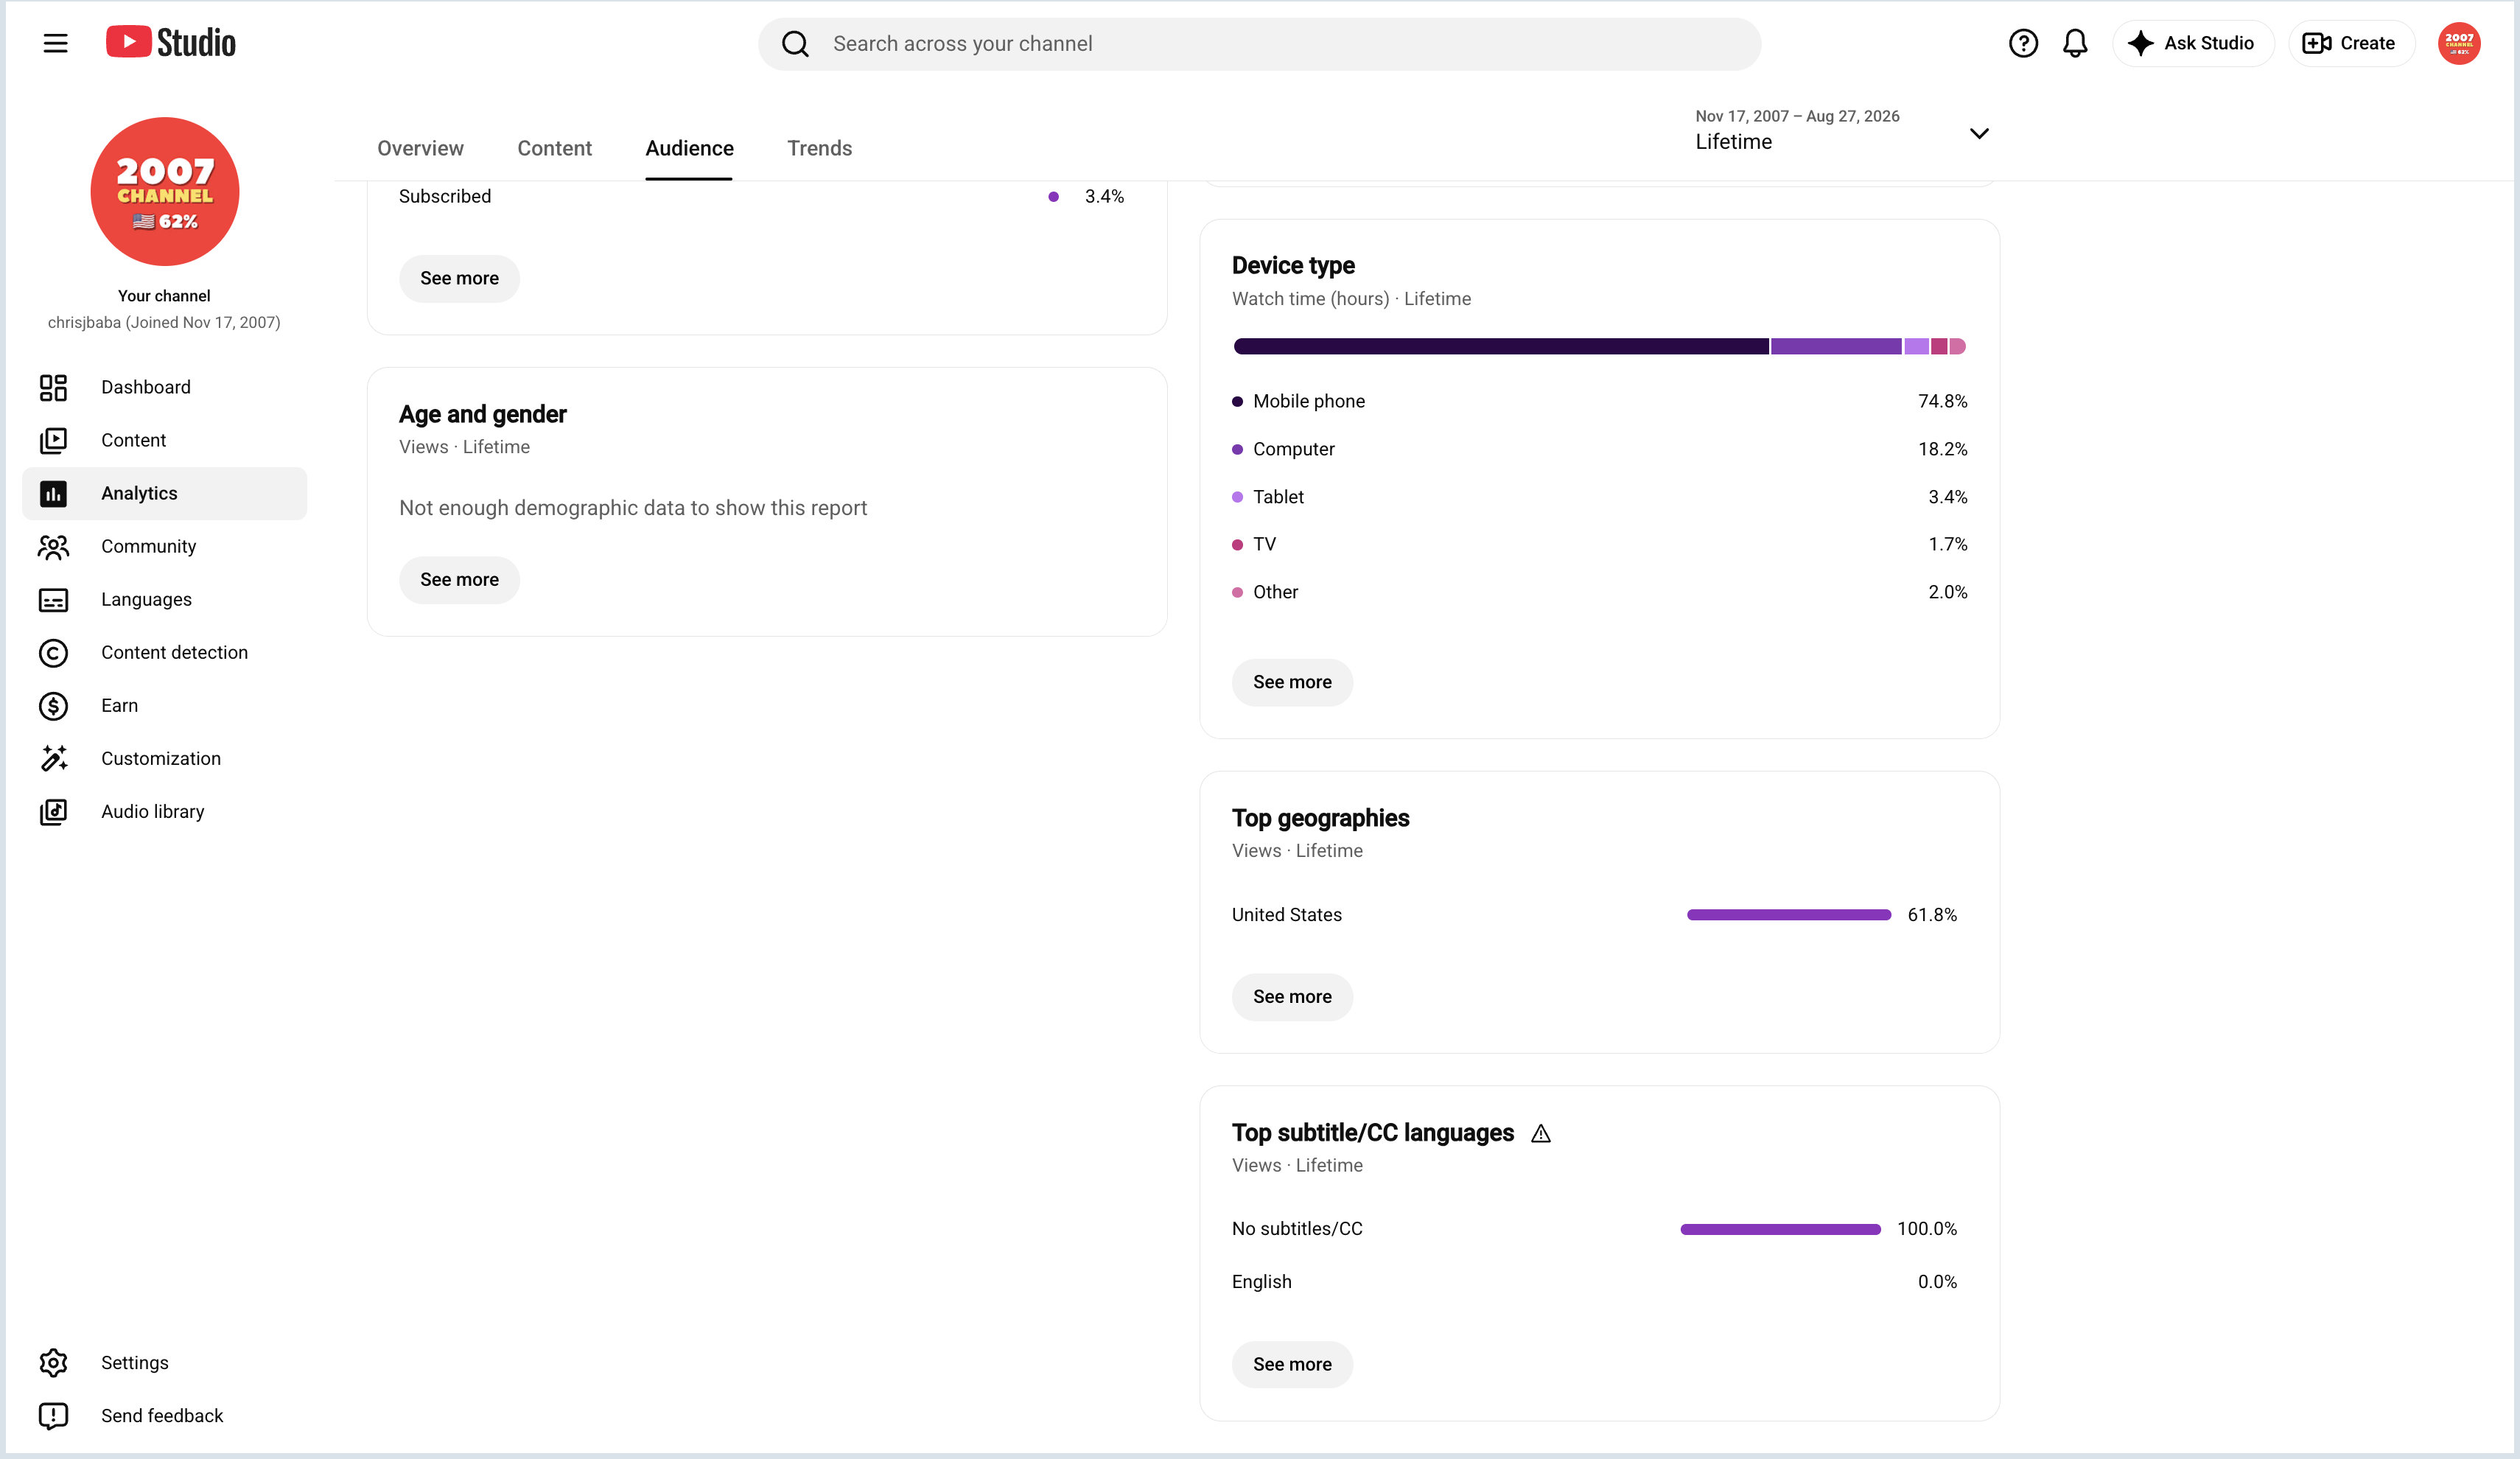The height and width of the screenshot is (1459, 2520).
Task: Click the search across your channel field
Action: pyautogui.click(x=1259, y=43)
